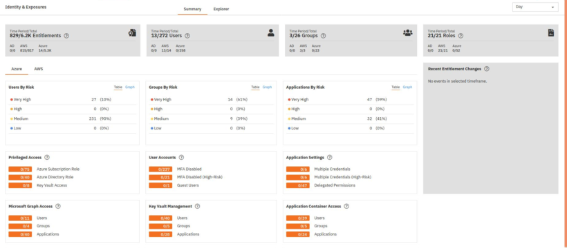Open help icon next to 13/272 Users
Viewport: 567px width, 248px height.
(187, 36)
